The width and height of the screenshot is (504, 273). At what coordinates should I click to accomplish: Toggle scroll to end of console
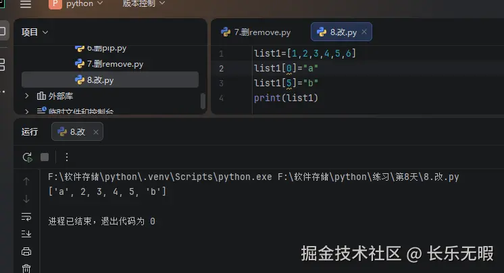26,233
